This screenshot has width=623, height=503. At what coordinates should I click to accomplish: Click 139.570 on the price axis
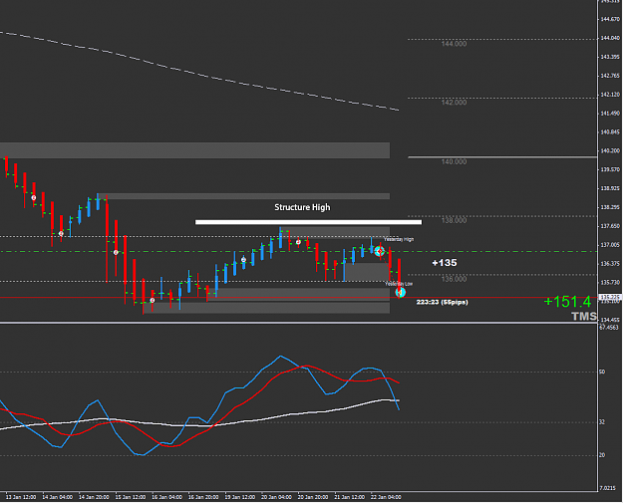(x=610, y=170)
